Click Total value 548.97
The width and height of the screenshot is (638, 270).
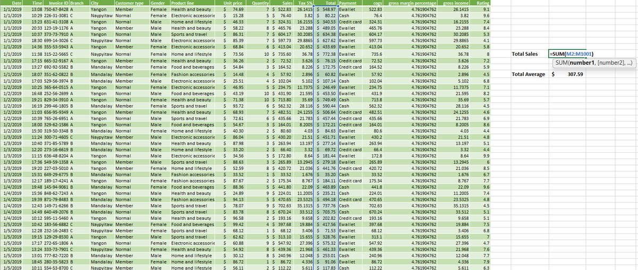(326, 10)
